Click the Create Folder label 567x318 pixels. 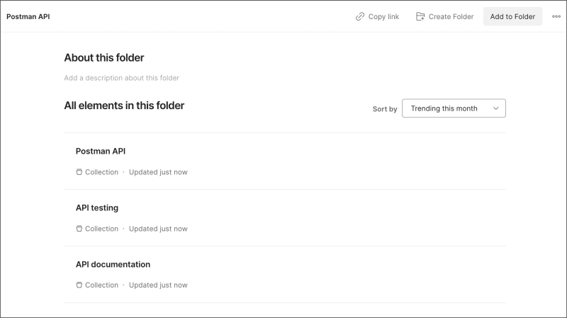(451, 16)
